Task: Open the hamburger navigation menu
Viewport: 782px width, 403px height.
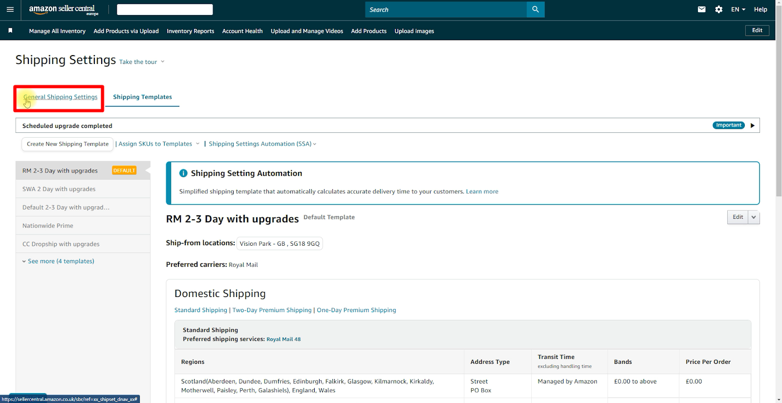Action: [10, 9]
